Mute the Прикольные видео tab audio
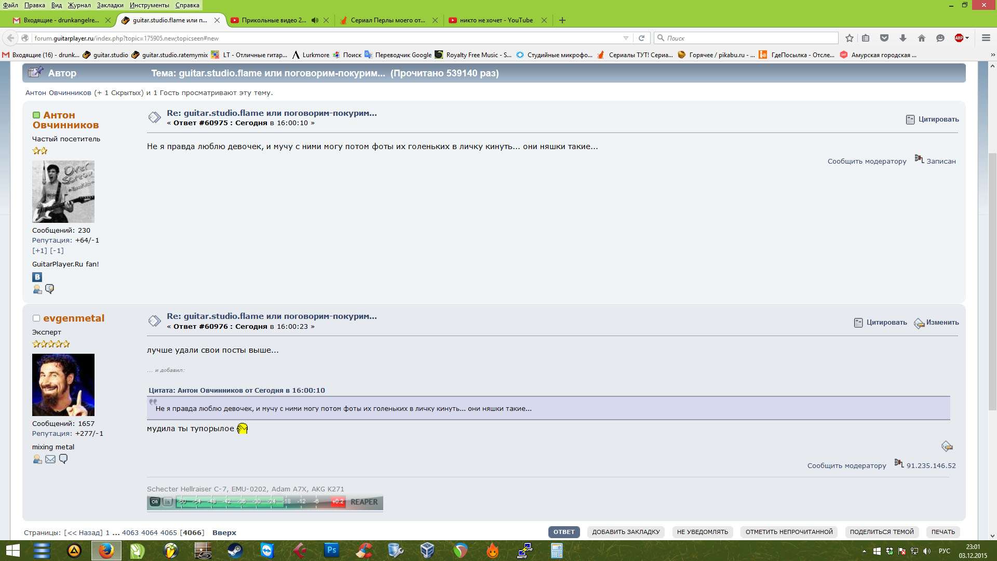The image size is (997, 561). 315,20
